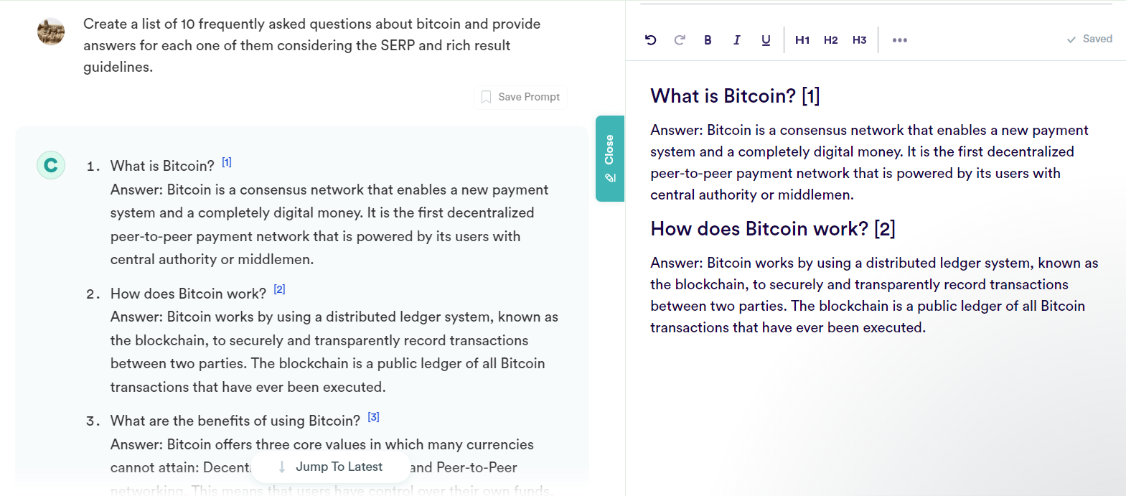This screenshot has width=1126, height=496.
Task: Click the Saved status indicator
Action: (1089, 39)
